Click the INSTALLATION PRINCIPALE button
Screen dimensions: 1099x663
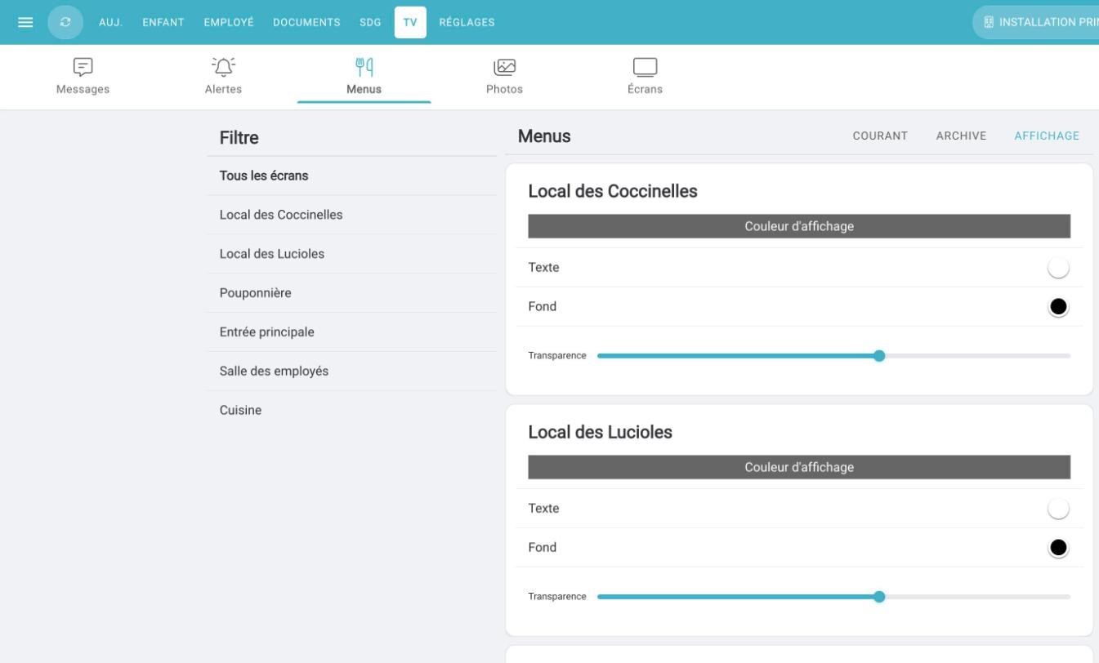click(1036, 22)
